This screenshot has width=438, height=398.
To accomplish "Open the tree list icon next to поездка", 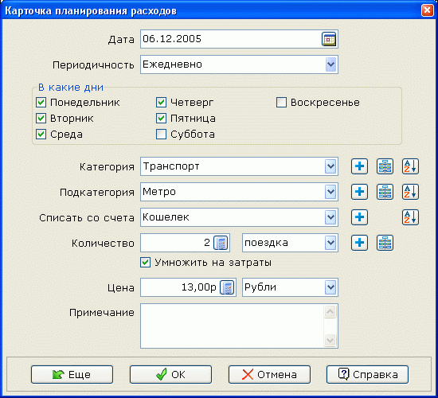I will [385, 243].
